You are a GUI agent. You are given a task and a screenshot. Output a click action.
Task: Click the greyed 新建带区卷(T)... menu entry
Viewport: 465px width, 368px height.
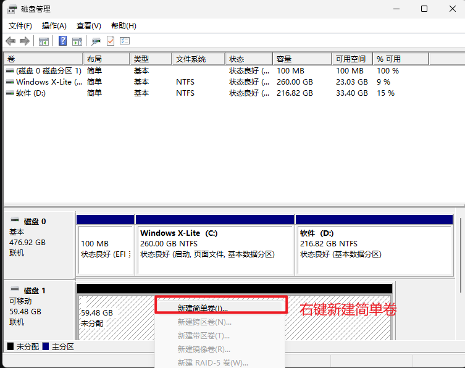(x=220, y=336)
